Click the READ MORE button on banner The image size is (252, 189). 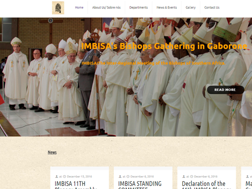coord(226,90)
